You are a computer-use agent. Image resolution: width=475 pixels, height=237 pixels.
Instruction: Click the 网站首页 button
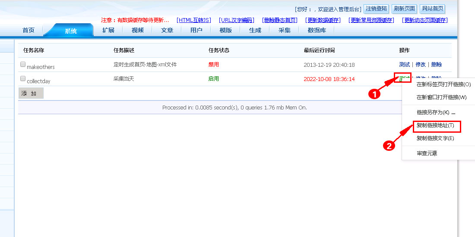click(432, 9)
